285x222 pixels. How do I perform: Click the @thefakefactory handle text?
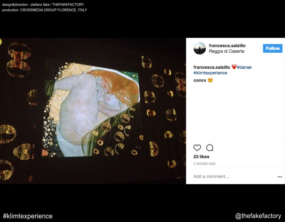tap(258, 216)
